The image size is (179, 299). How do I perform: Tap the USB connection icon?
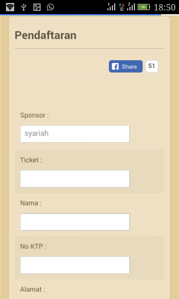pyautogui.click(x=23, y=7)
